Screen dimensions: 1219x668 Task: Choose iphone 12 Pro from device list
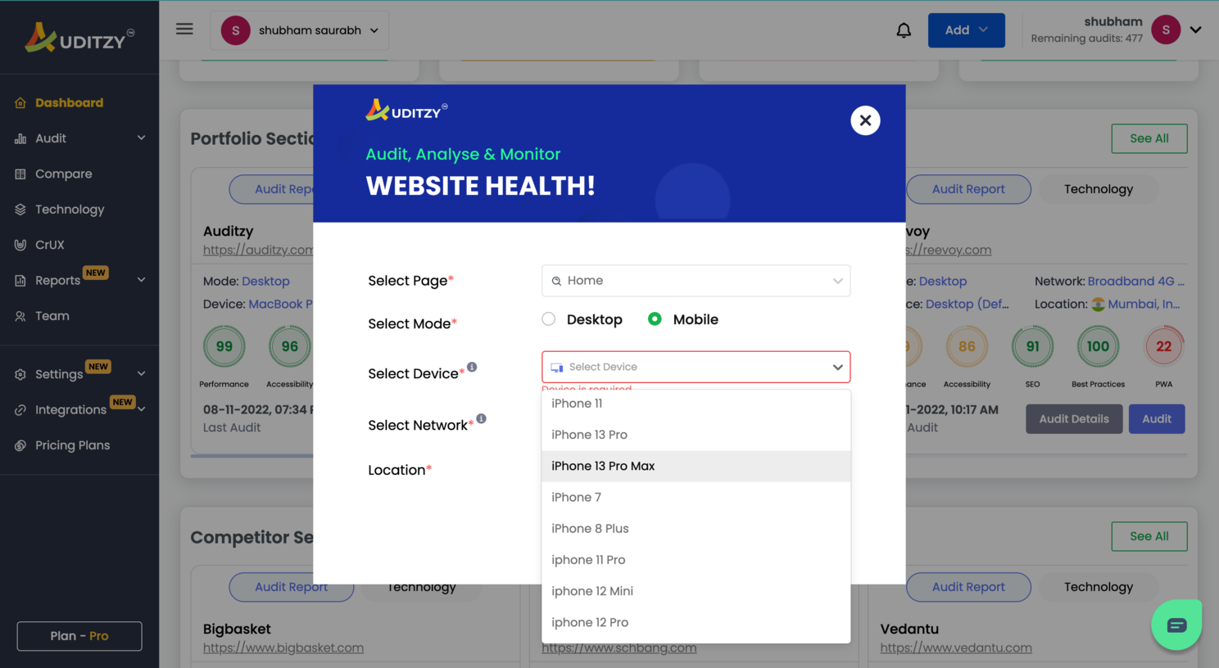click(696, 622)
